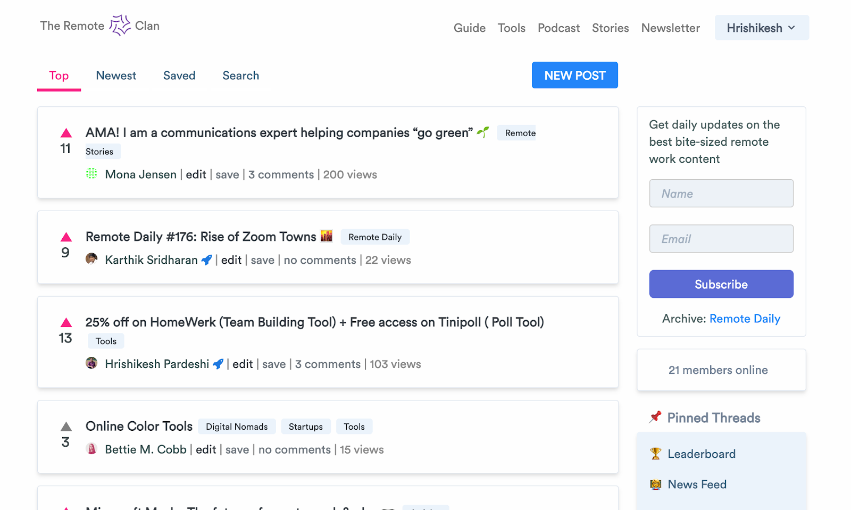Open the Search tab
851x510 pixels.
[241, 76]
